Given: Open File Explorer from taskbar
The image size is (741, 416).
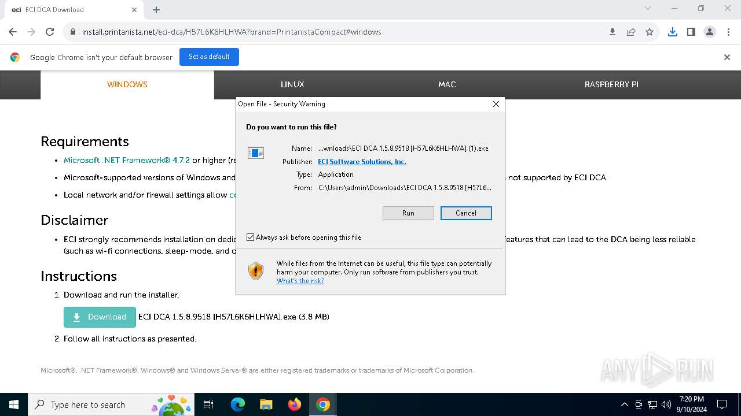Looking at the screenshot, I should pyautogui.click(x=266, y=404).
